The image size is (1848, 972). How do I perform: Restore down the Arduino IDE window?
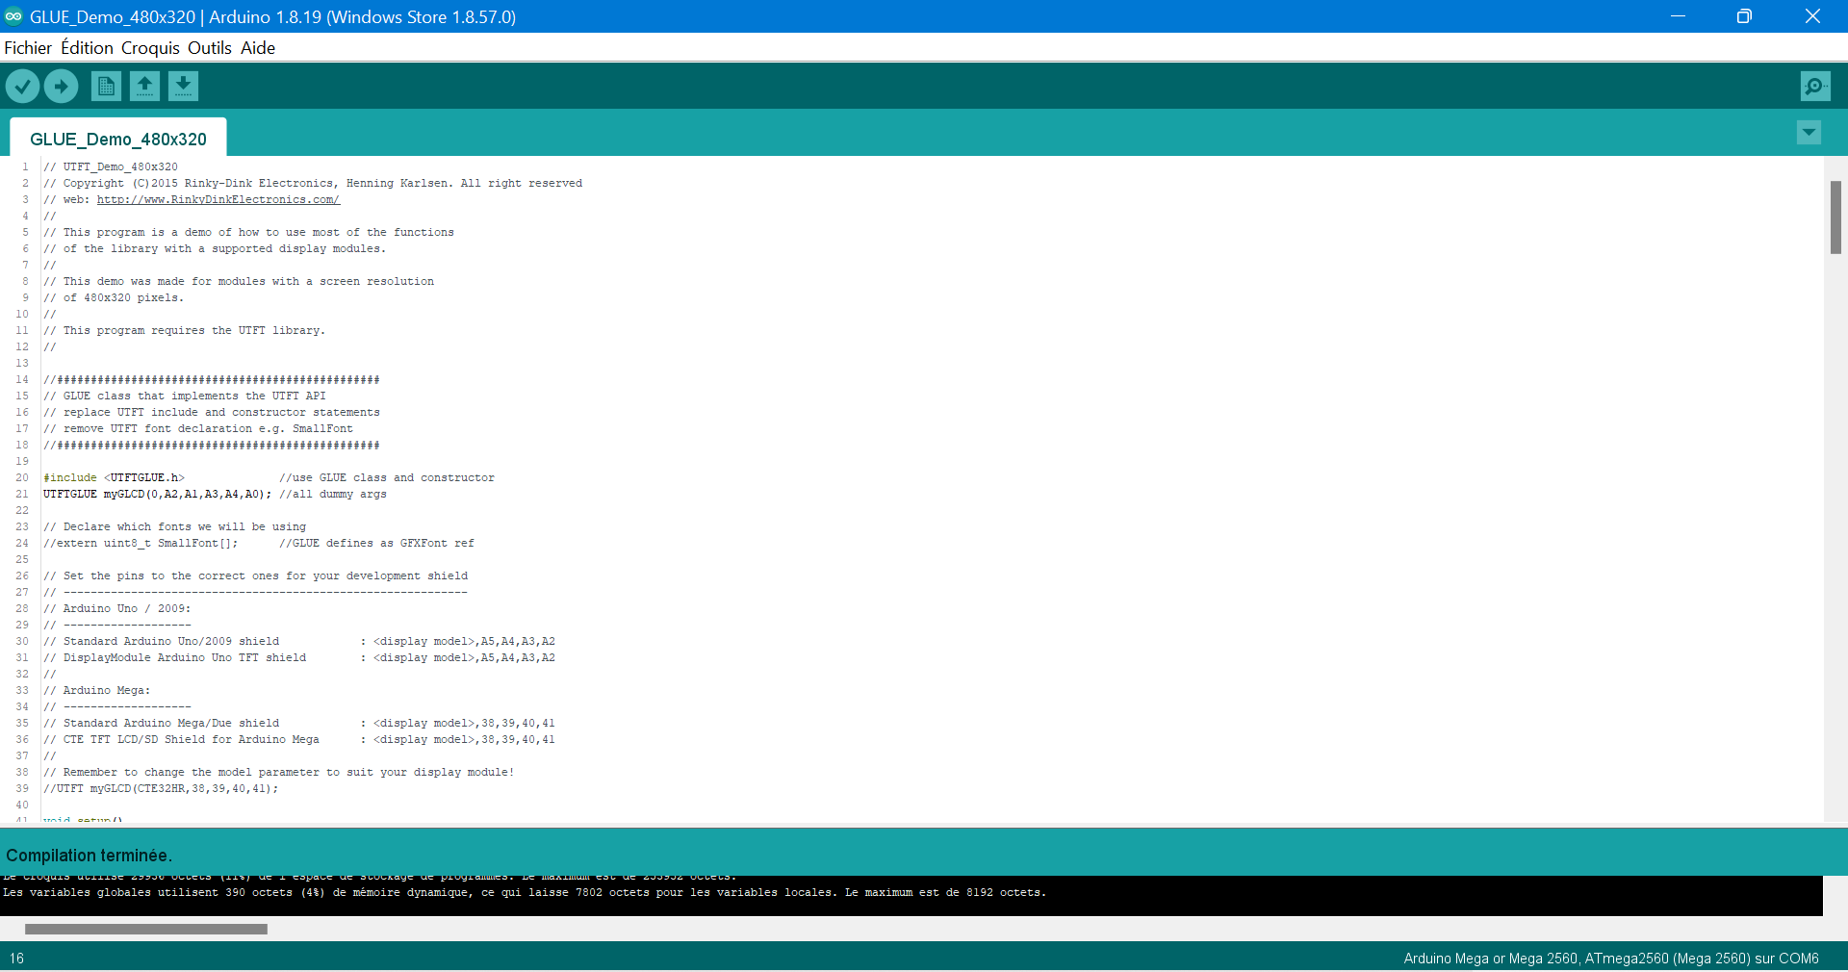click(1744, 16)
